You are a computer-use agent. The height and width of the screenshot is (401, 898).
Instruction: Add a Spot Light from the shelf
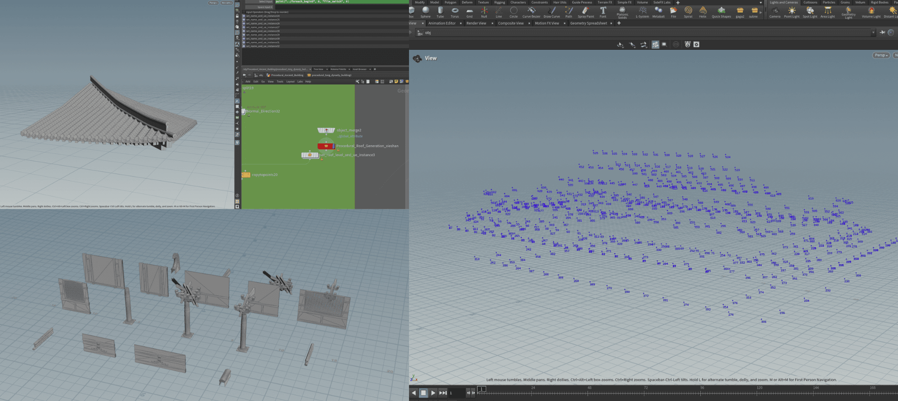pos(810,12)
